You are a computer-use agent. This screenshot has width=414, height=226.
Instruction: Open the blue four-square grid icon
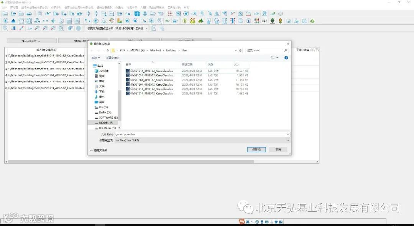[137, 13]
